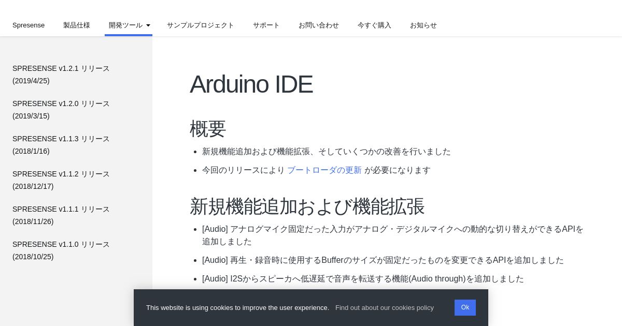Select the Arduino IDE heading
Viewport: 622px width, 326px height.
[x=251, y=84]
